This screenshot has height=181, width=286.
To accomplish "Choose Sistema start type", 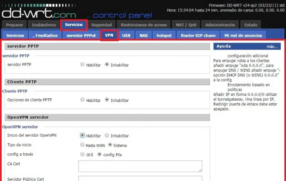I will pyautogui.click(x=110, y=145).
